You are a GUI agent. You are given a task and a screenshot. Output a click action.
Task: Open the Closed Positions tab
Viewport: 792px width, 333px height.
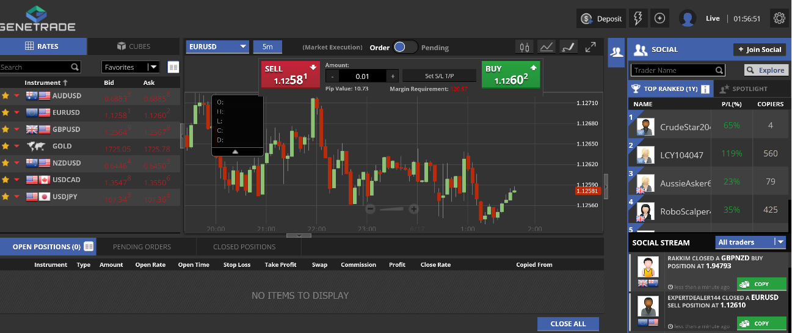pyautogui.click(x=244, y=247)
